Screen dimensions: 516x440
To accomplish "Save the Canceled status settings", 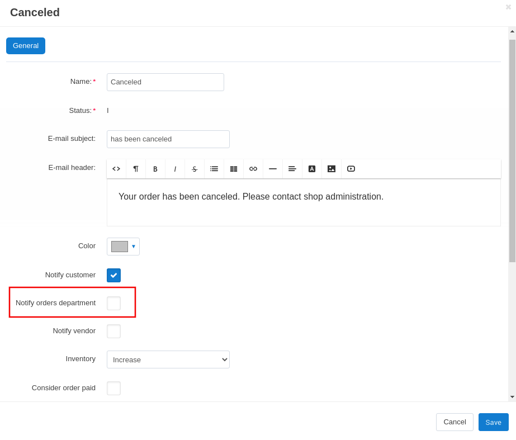I will tap(493, 422).
